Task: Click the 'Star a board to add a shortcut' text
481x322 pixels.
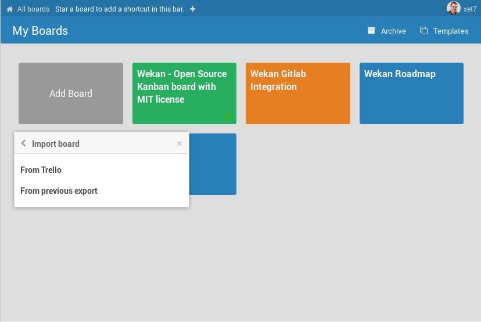Action: tap(120, 9)
